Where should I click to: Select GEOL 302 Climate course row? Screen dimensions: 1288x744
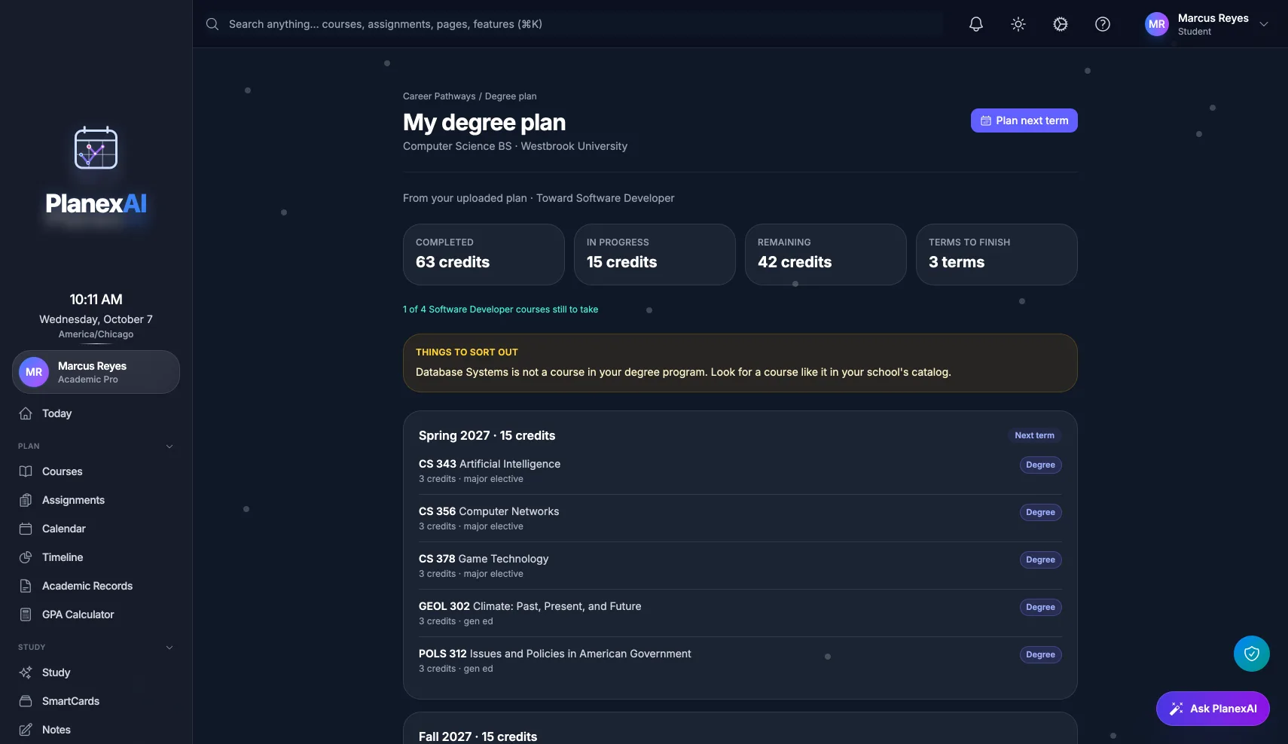pyautogui.click(x=740, y=613)
